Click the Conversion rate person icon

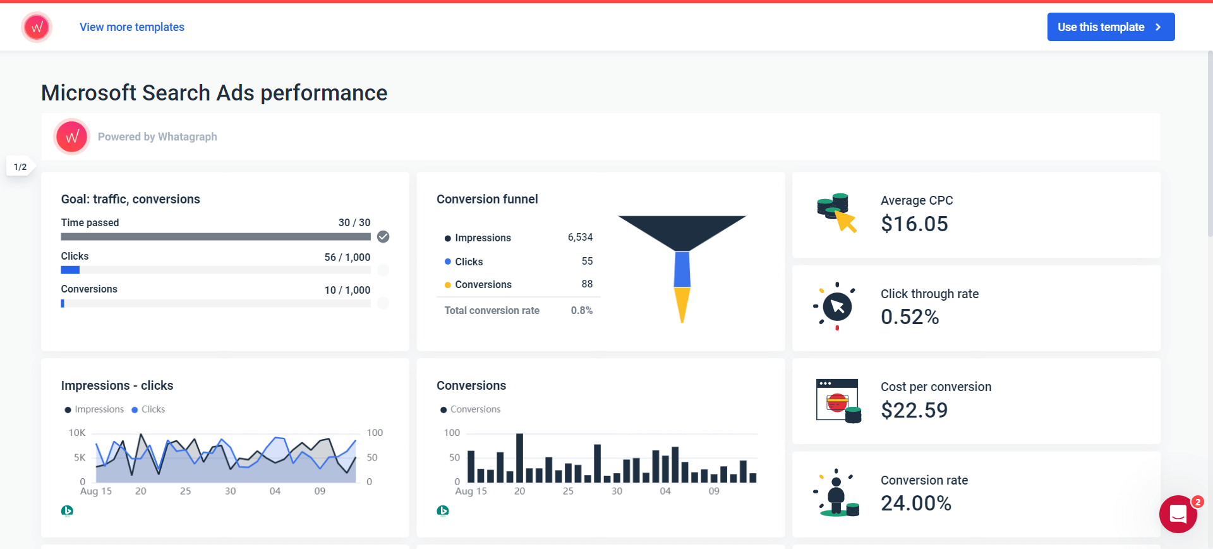point(836,493)
